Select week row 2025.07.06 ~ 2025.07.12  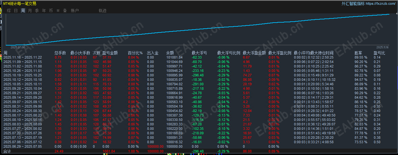point(23,142)
